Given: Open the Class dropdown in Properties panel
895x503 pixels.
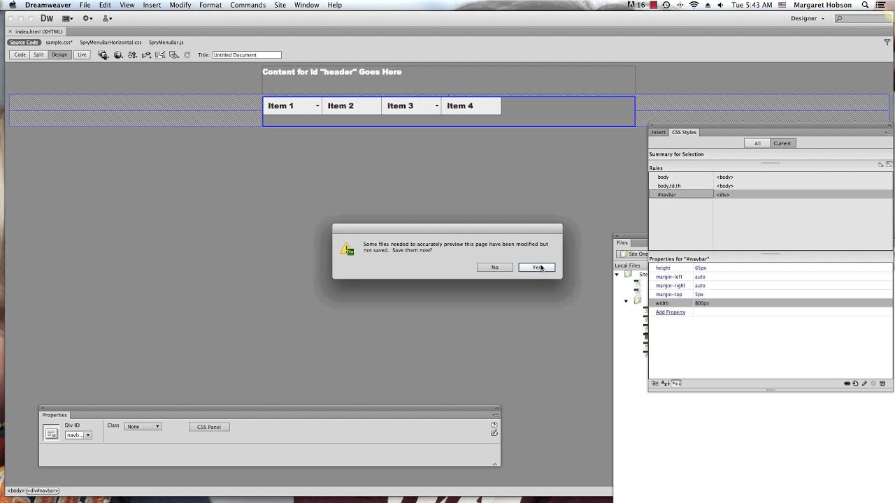Looking at the screenshot, I should [143, 426].
